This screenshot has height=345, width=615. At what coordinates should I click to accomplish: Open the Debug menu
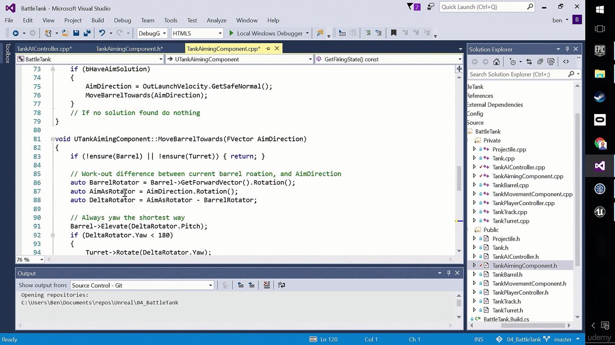pos(123,20)
